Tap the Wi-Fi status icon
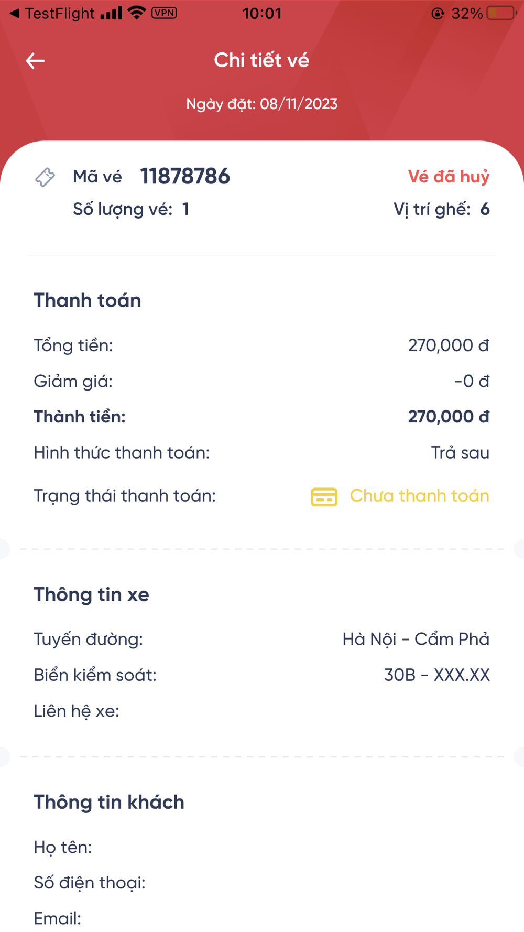Screen dimensions: 524x932 pos(137,13)
